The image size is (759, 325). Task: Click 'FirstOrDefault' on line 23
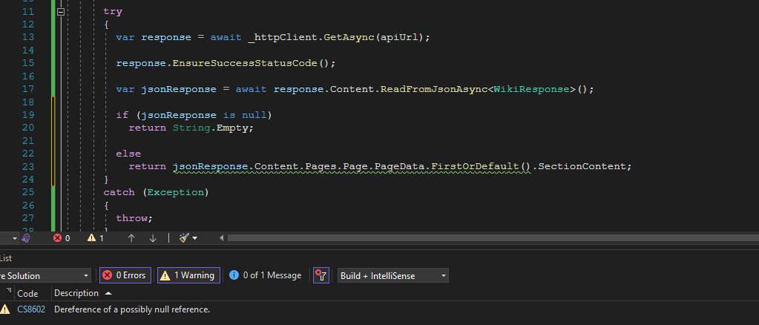tap(476, 166)
